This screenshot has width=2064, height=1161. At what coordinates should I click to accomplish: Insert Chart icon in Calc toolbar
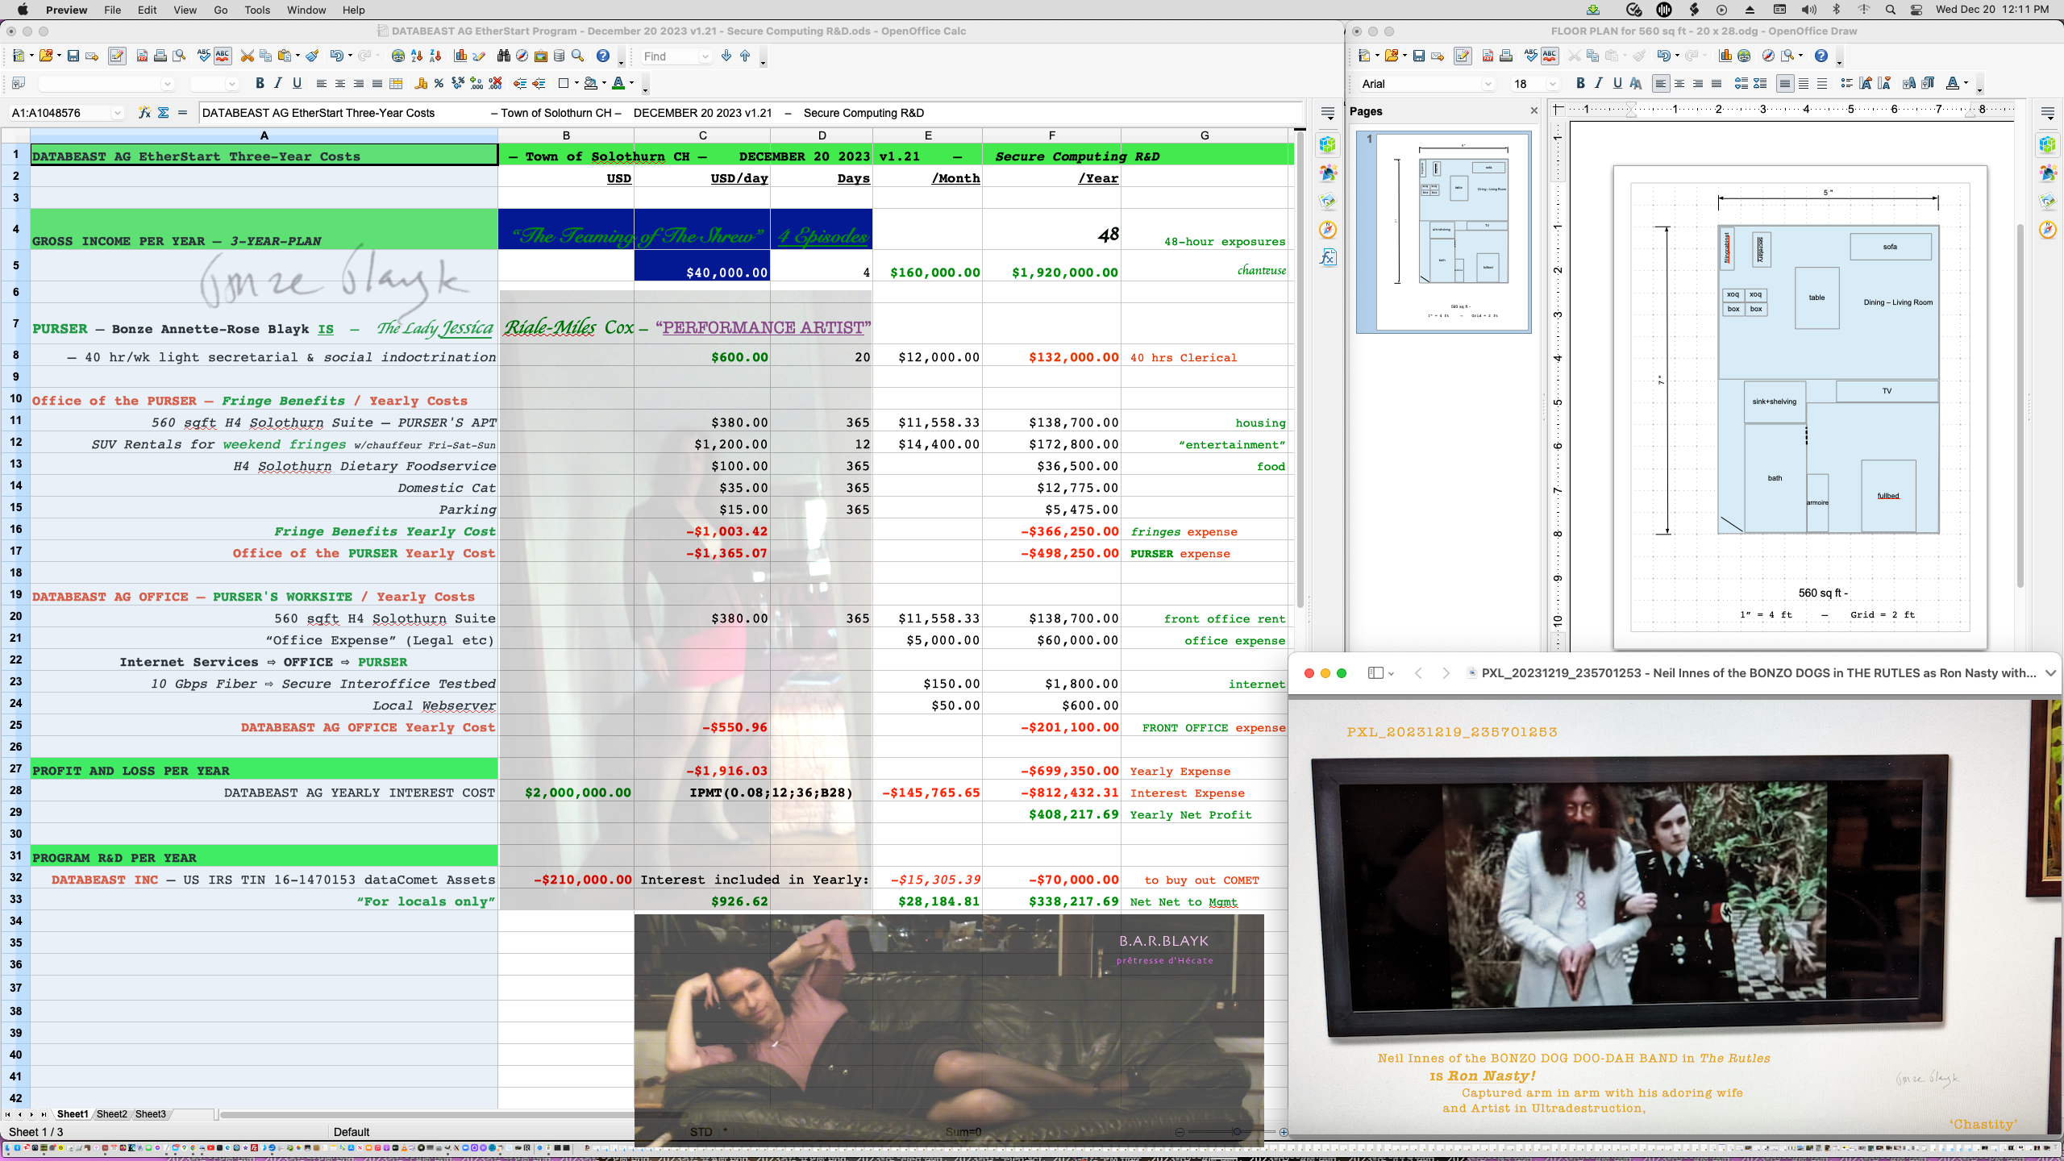pos(460,56)
